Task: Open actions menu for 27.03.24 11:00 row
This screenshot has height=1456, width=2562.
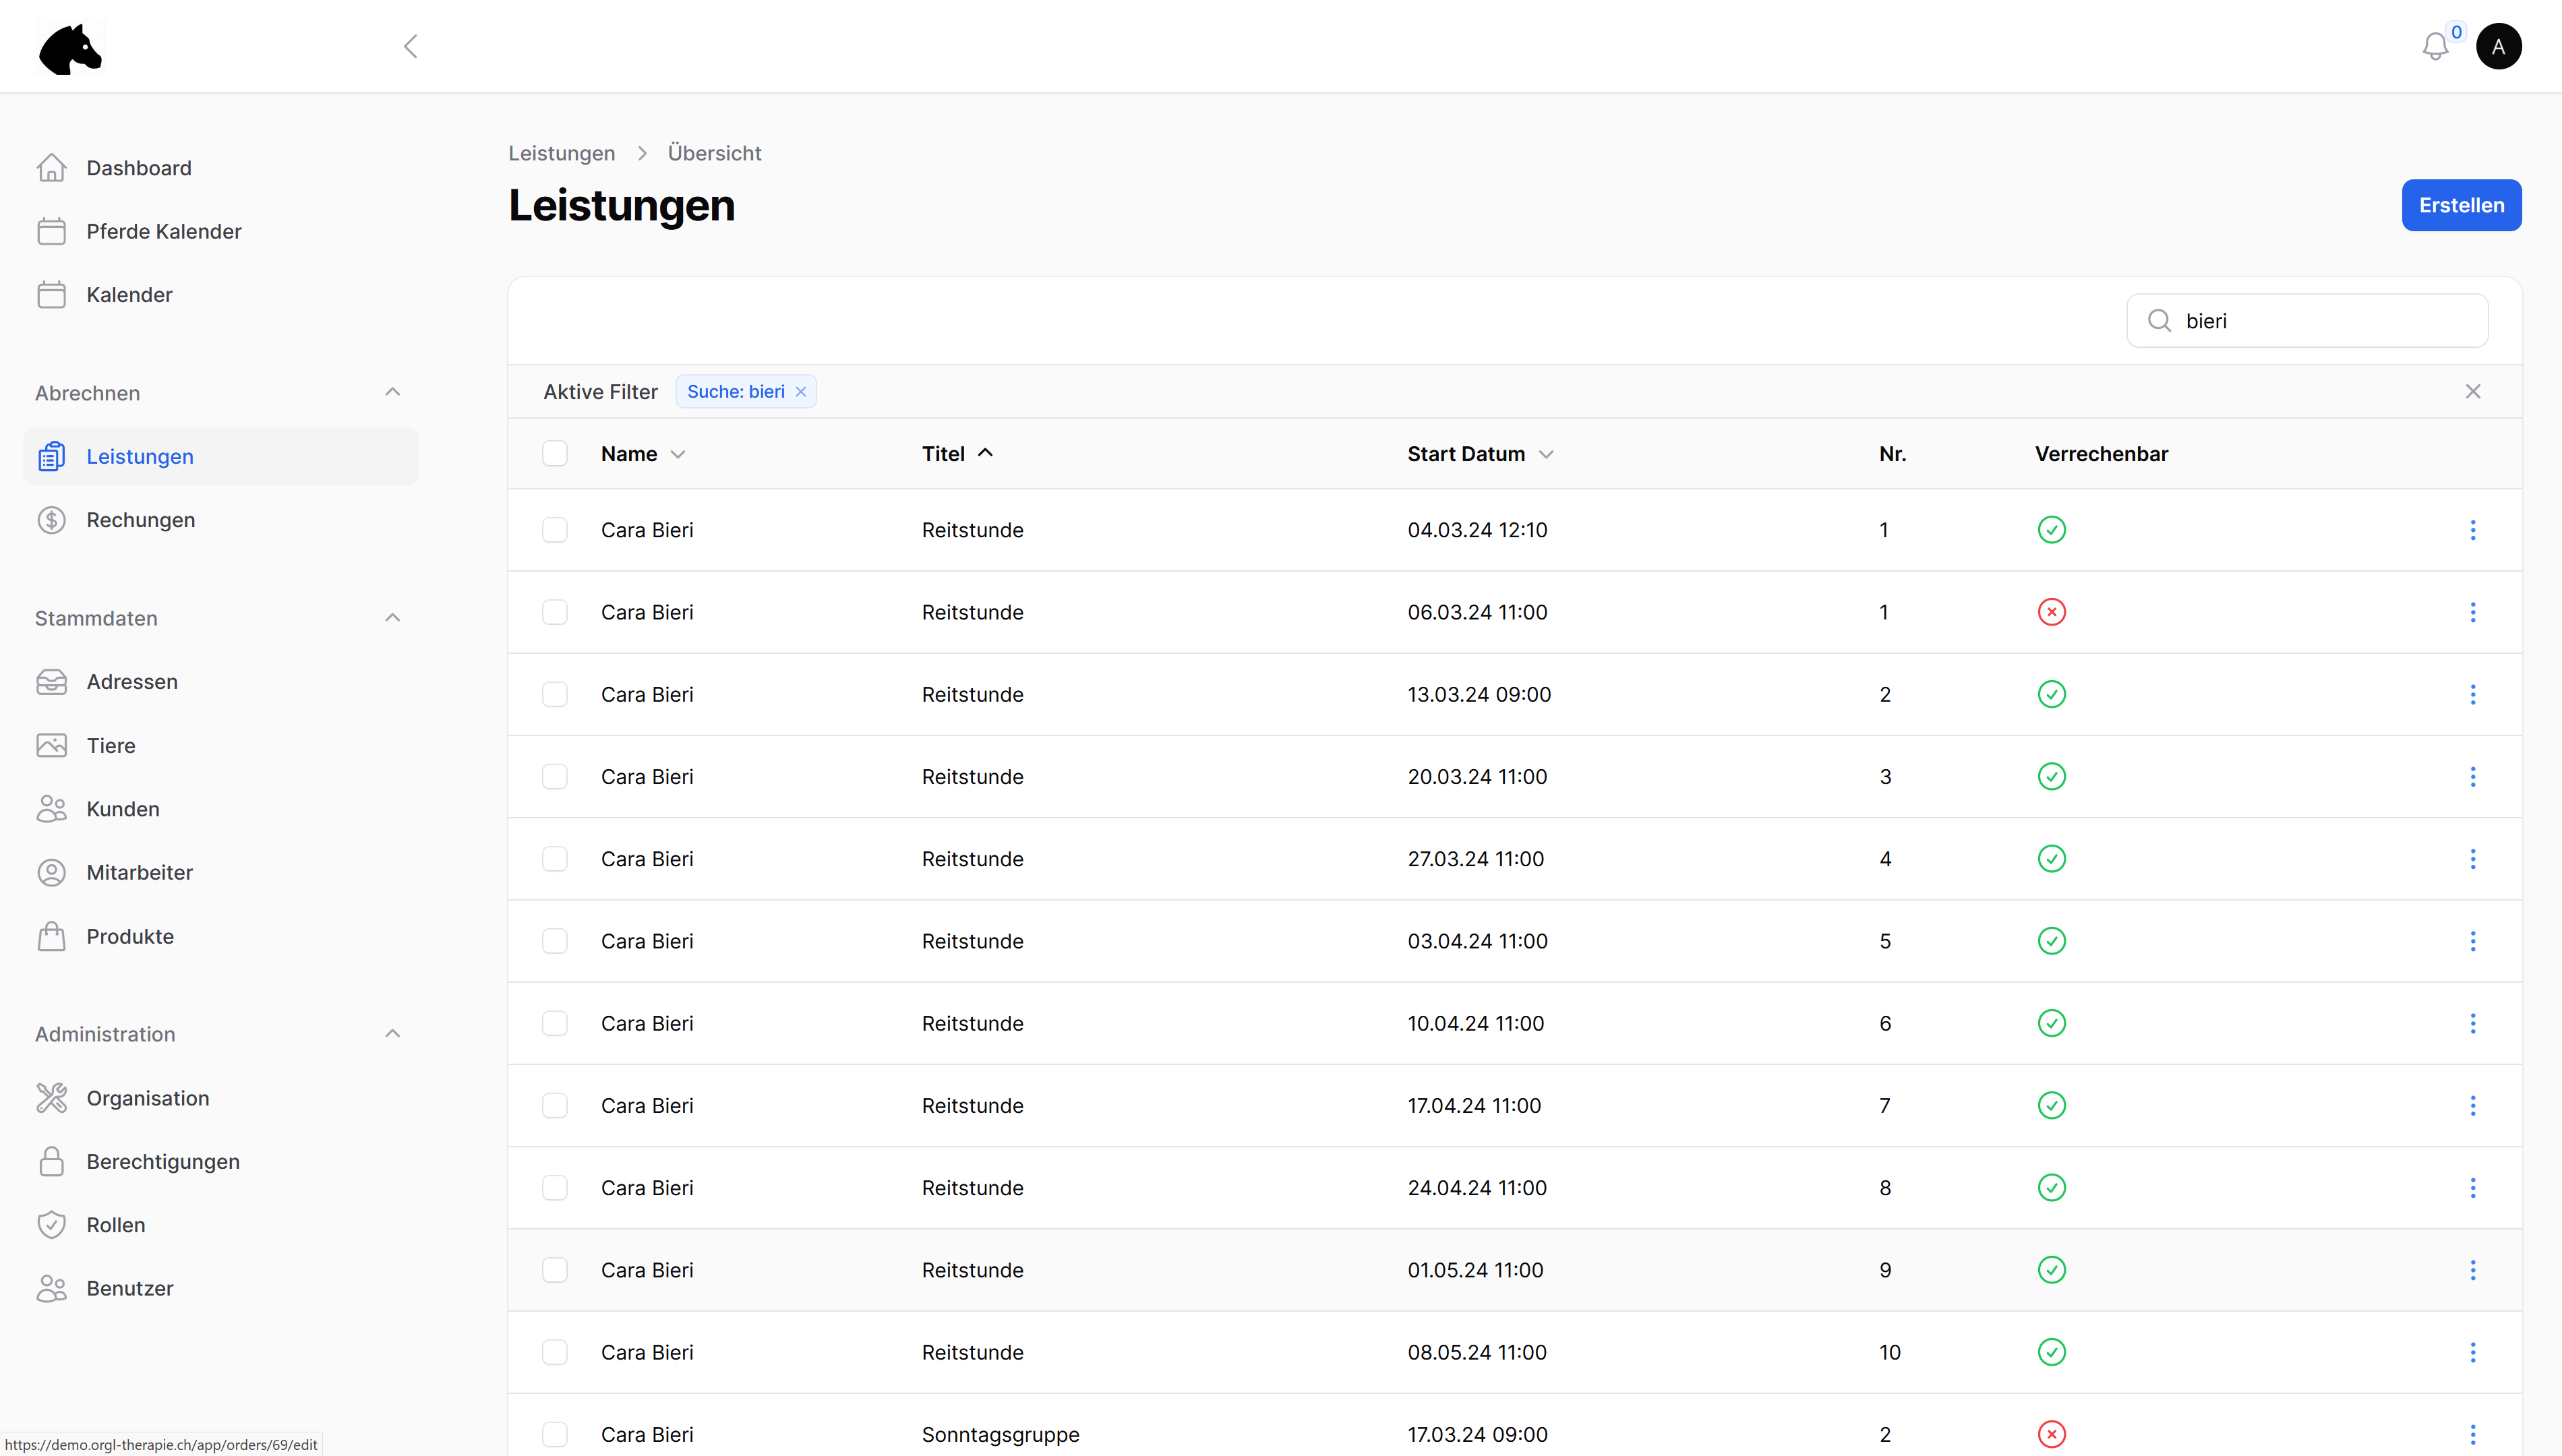Action: pos(2472,859)
